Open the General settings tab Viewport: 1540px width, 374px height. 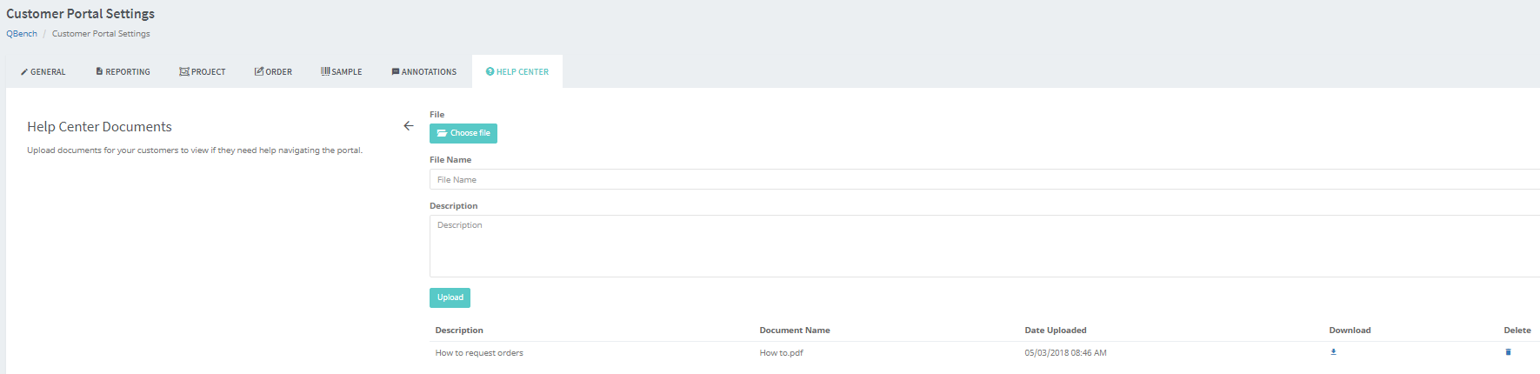(43, 72)
